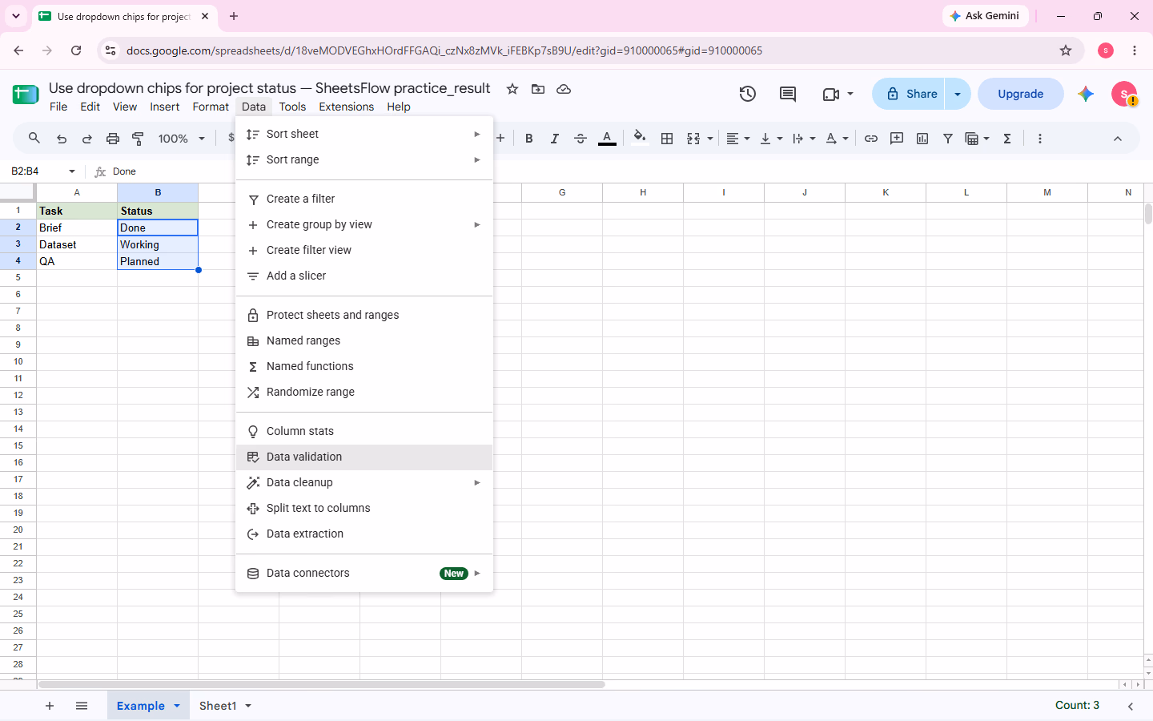This screenshot has height=721, width=1153.
Task: Select the cell containing Dataset
Action: coord(77,244)
